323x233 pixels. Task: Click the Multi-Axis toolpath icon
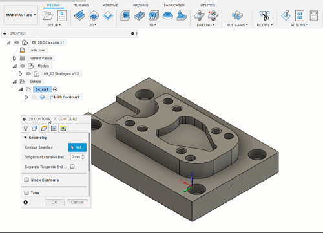coord(237,16)
